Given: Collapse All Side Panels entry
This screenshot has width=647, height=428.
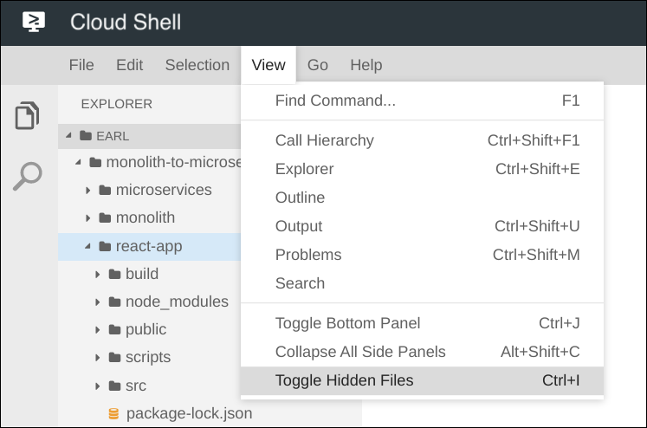Looking at the screenshot, I should tap(360, 352).
